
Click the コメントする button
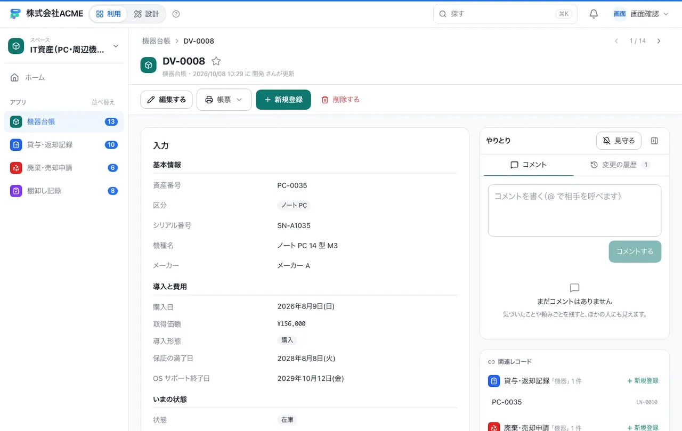point(635,251)
